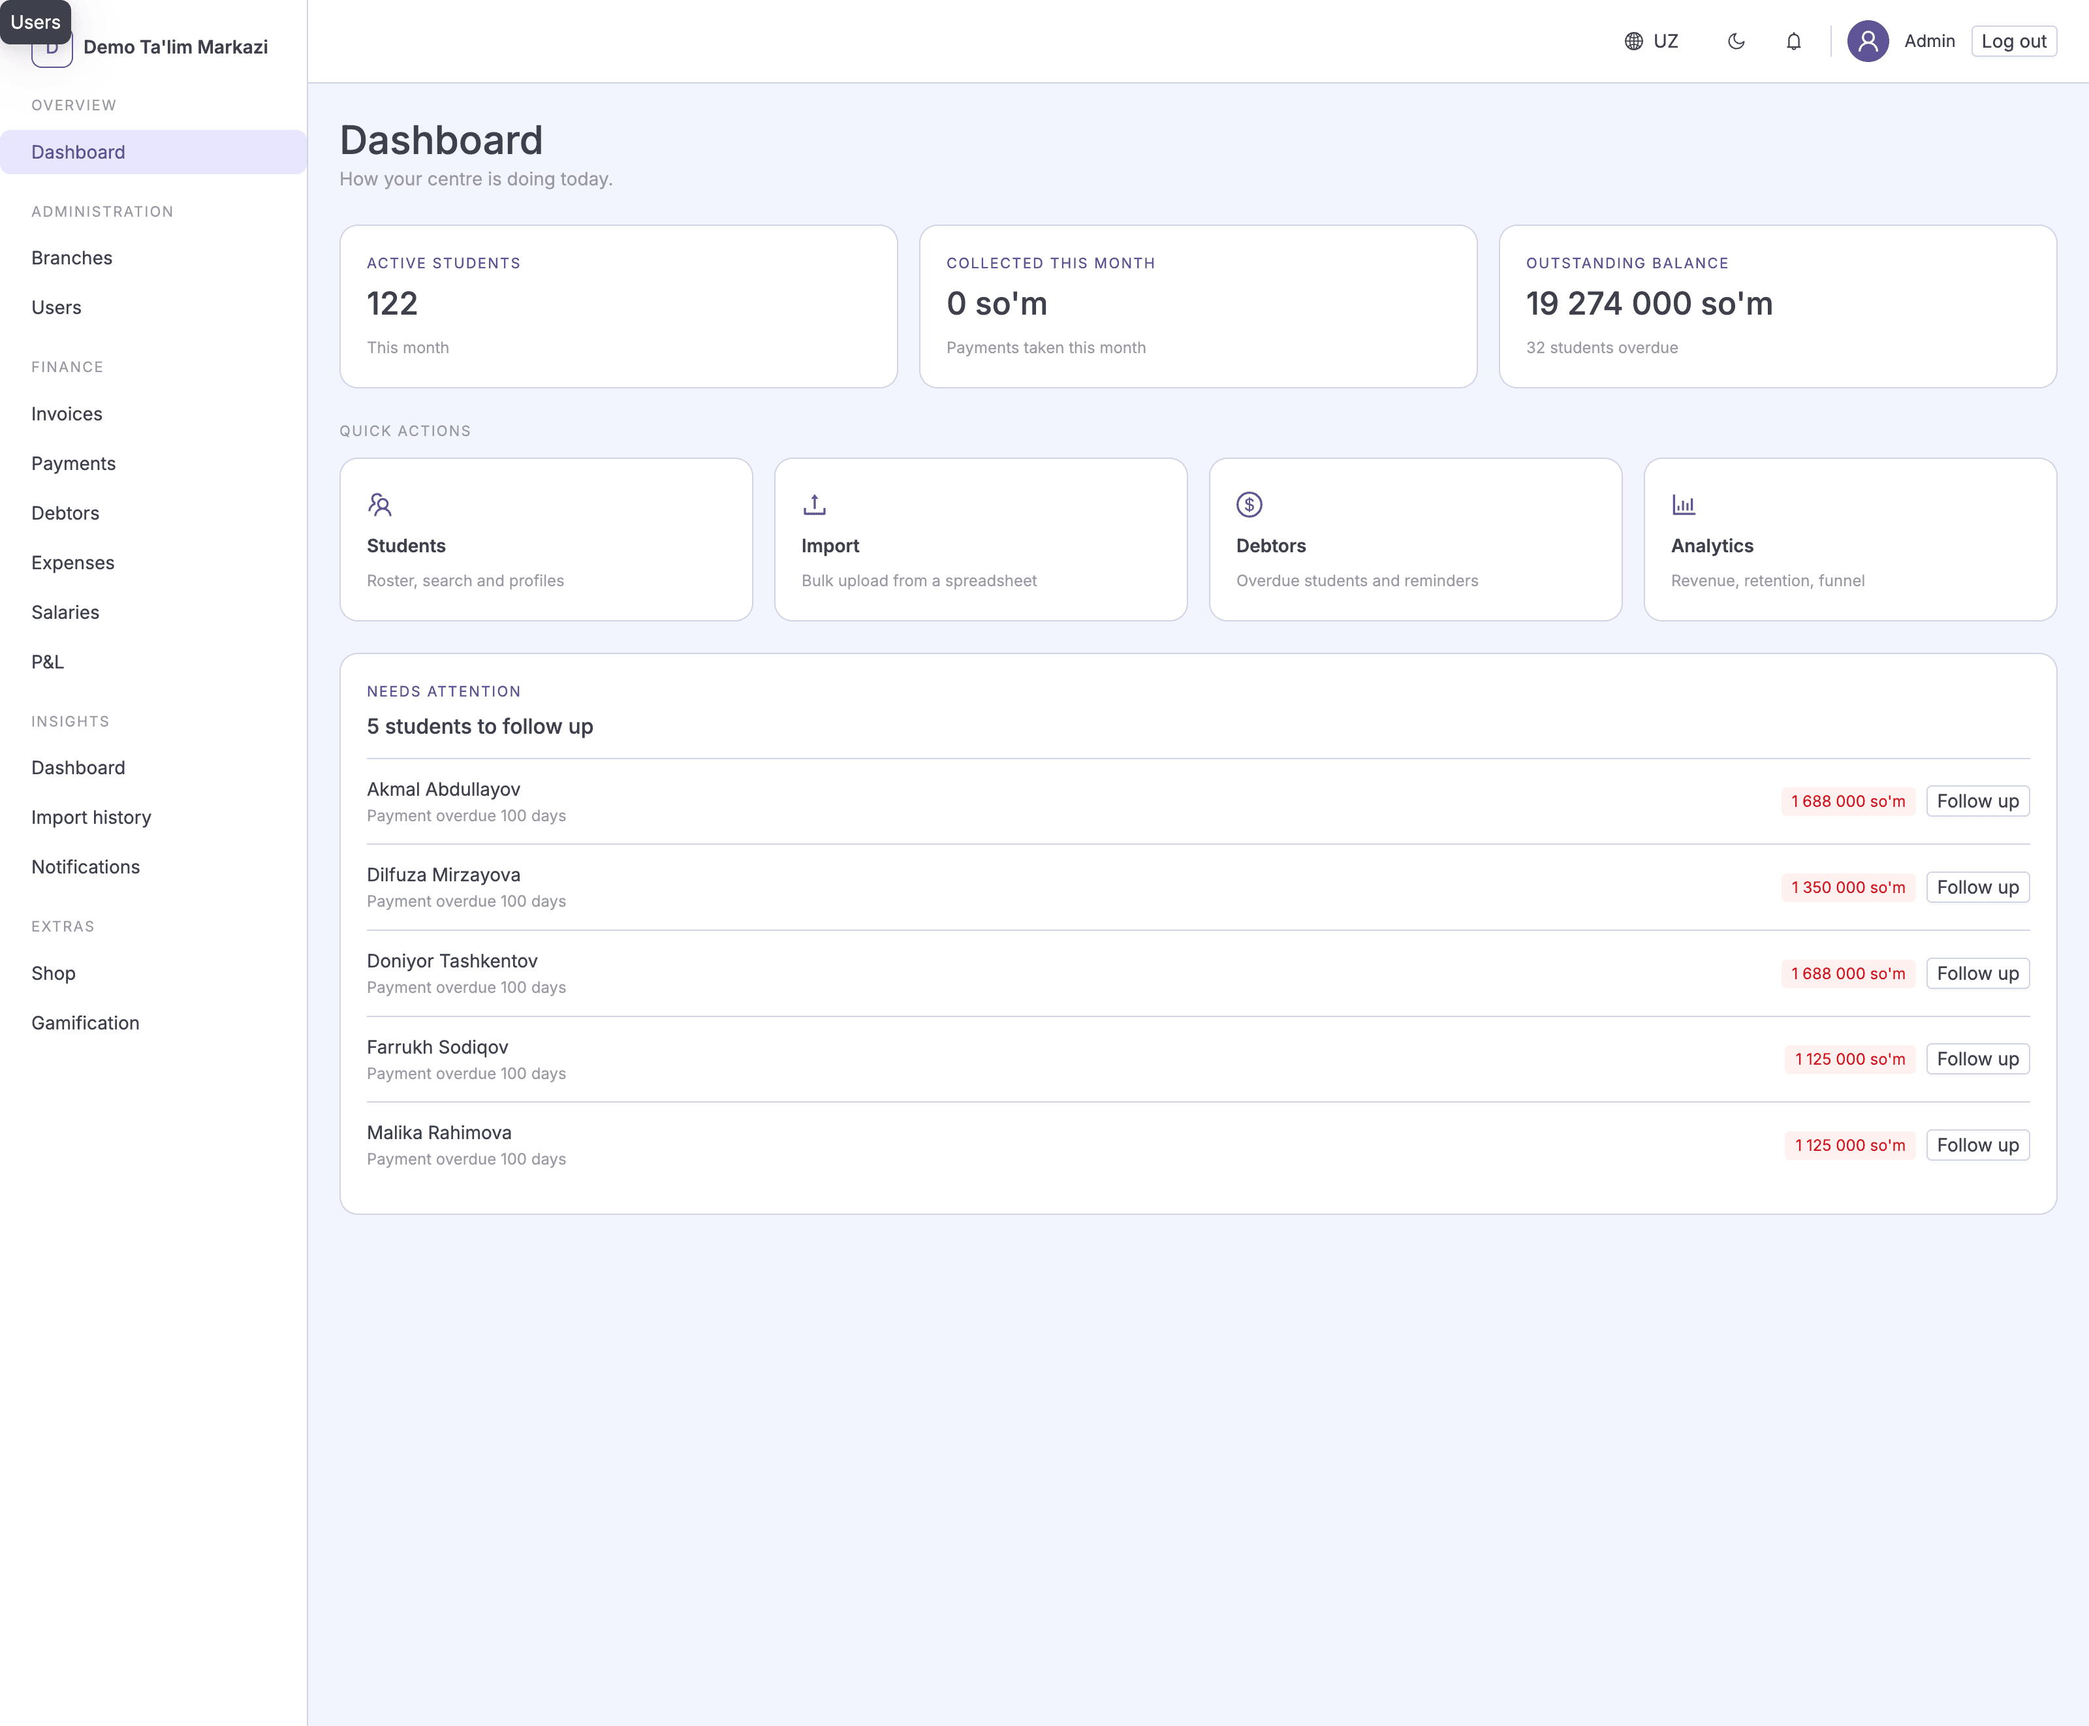
Task: Click the Debtors dollar icon
Action: coord(1249,505)
